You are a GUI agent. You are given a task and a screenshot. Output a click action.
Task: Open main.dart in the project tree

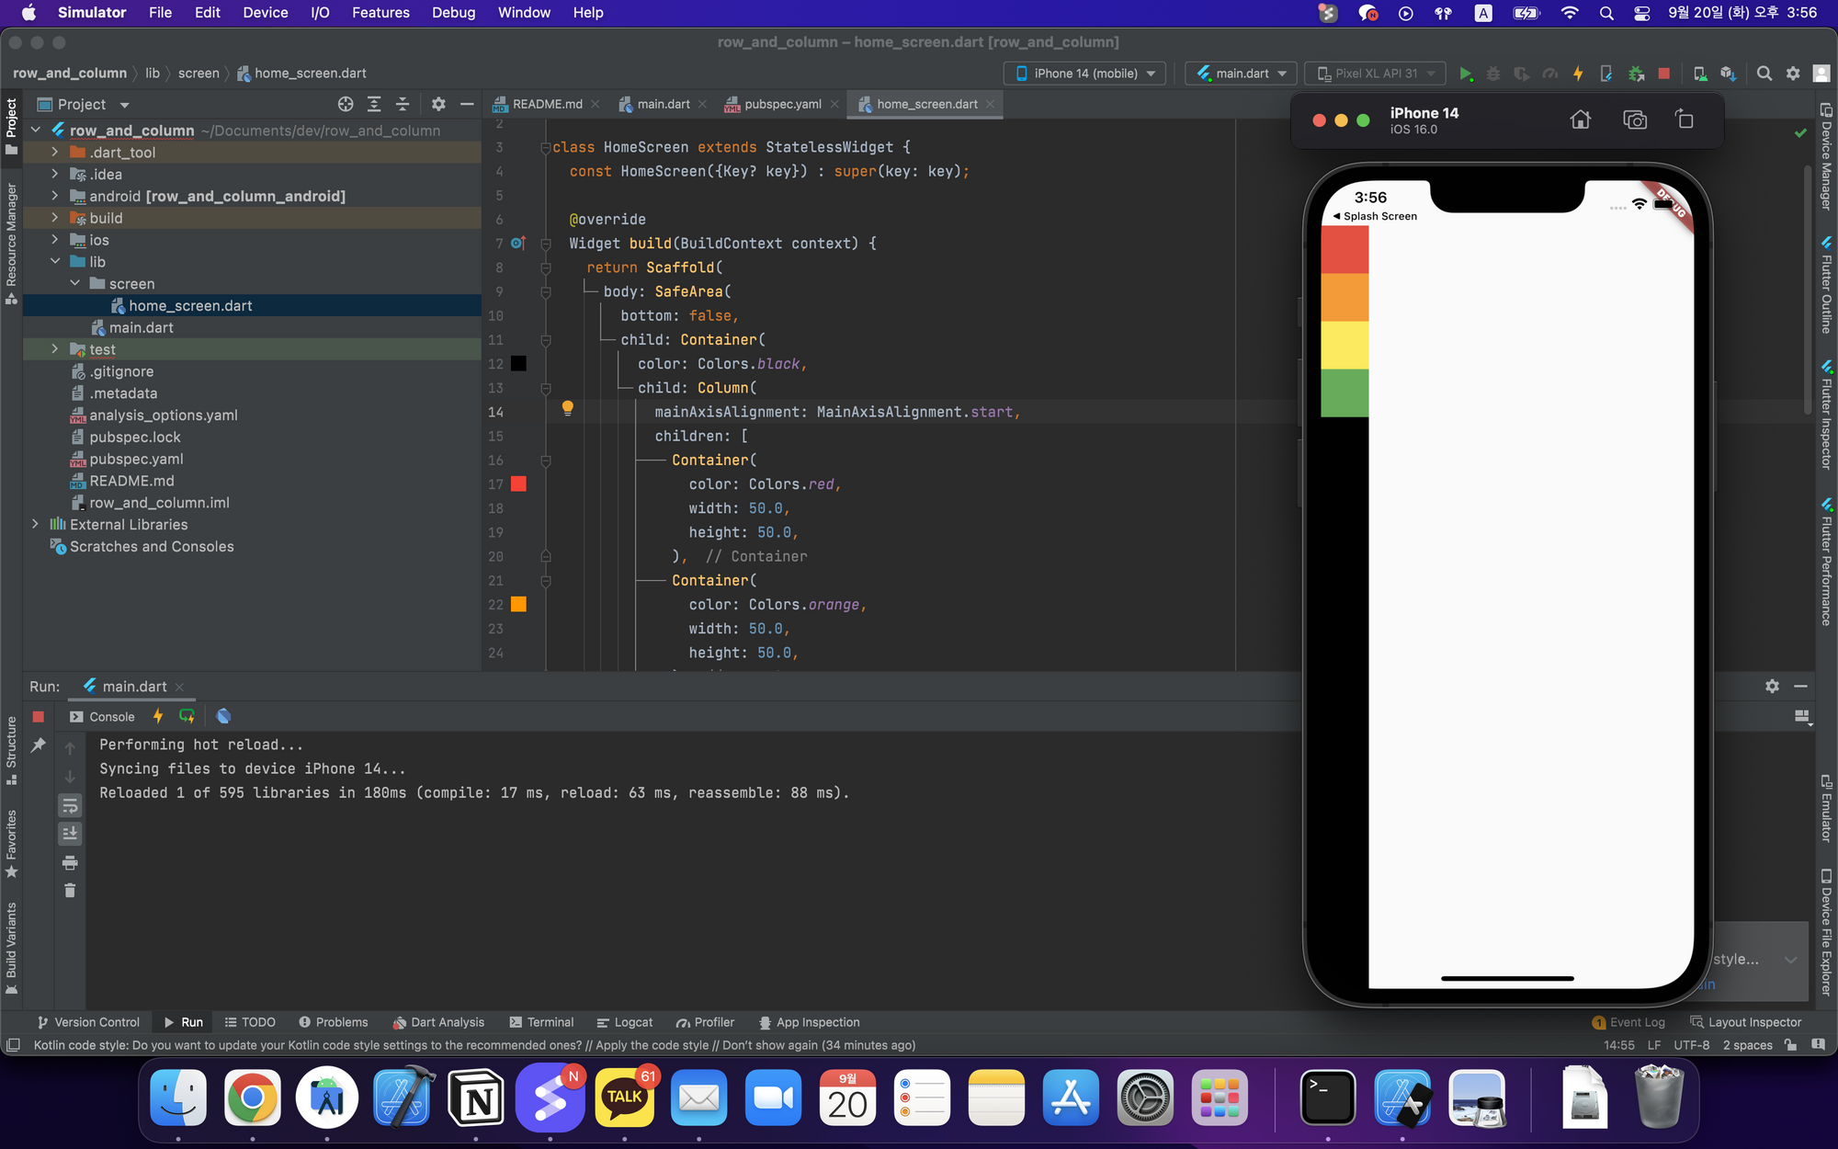(141, 327)
